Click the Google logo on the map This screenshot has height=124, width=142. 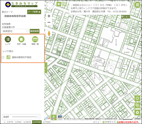[50, 118]
